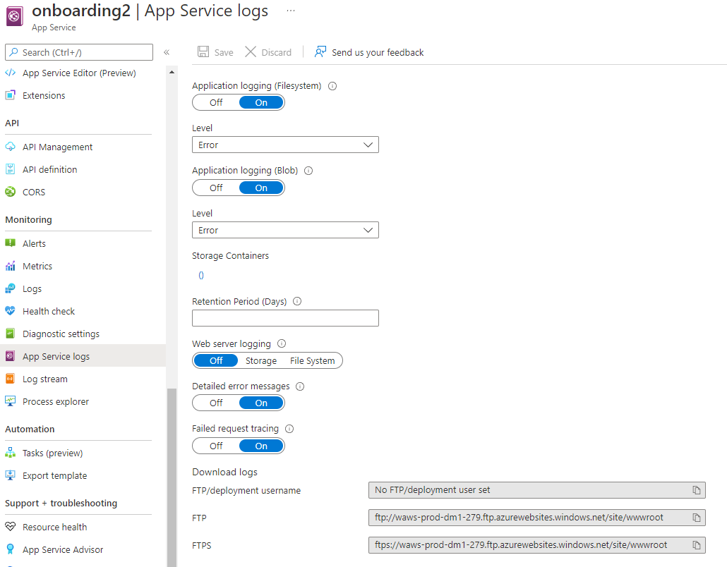Set Web server logging to File System
The height and width of the screenshot is (567, 727).
click(x=313, y=360)
